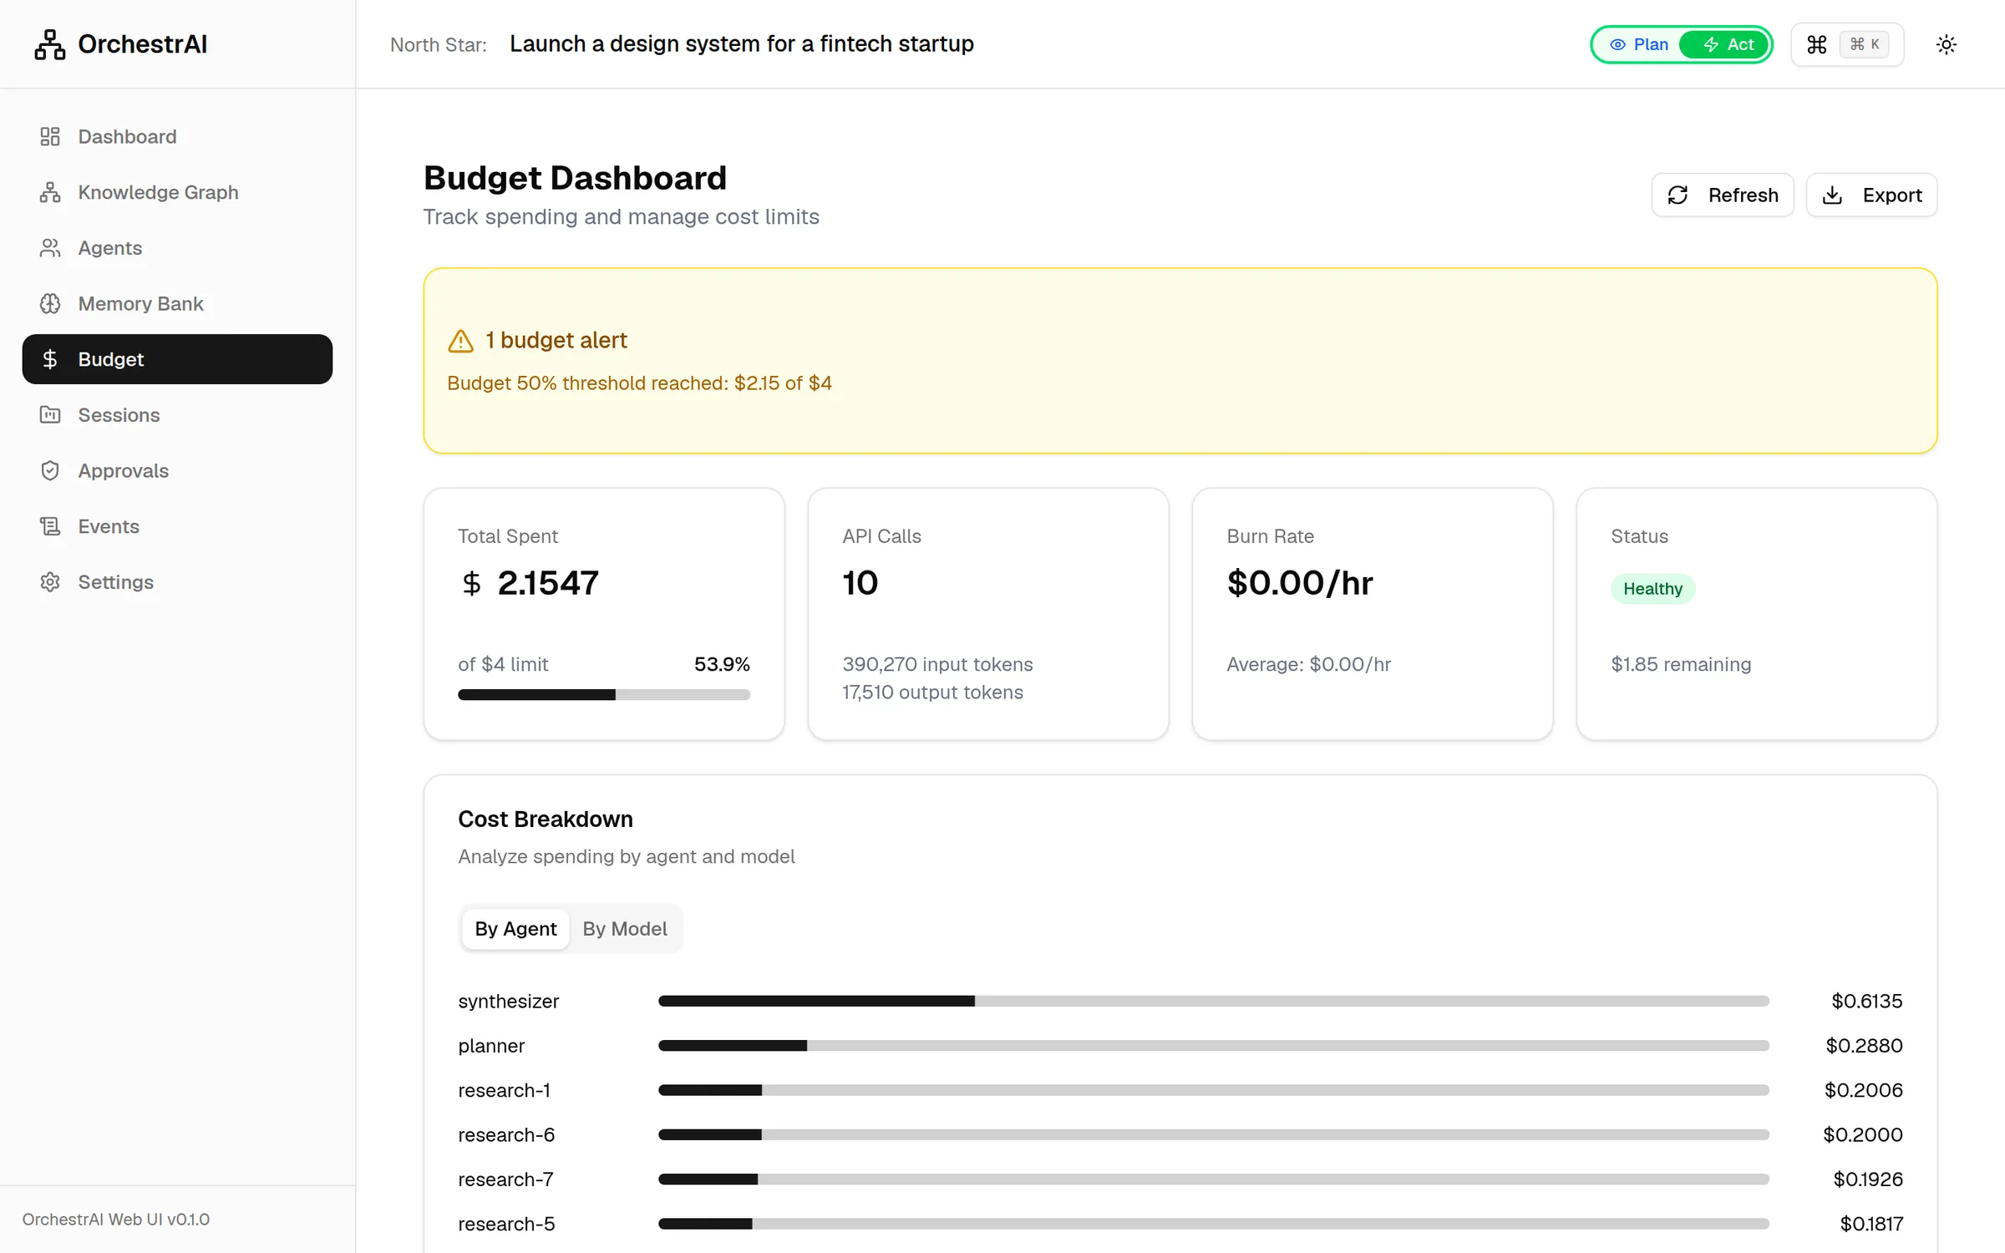The image size is (2005, 1253).
Task: Click the research-1 agent label
Action: click(x=504, y=1090)
